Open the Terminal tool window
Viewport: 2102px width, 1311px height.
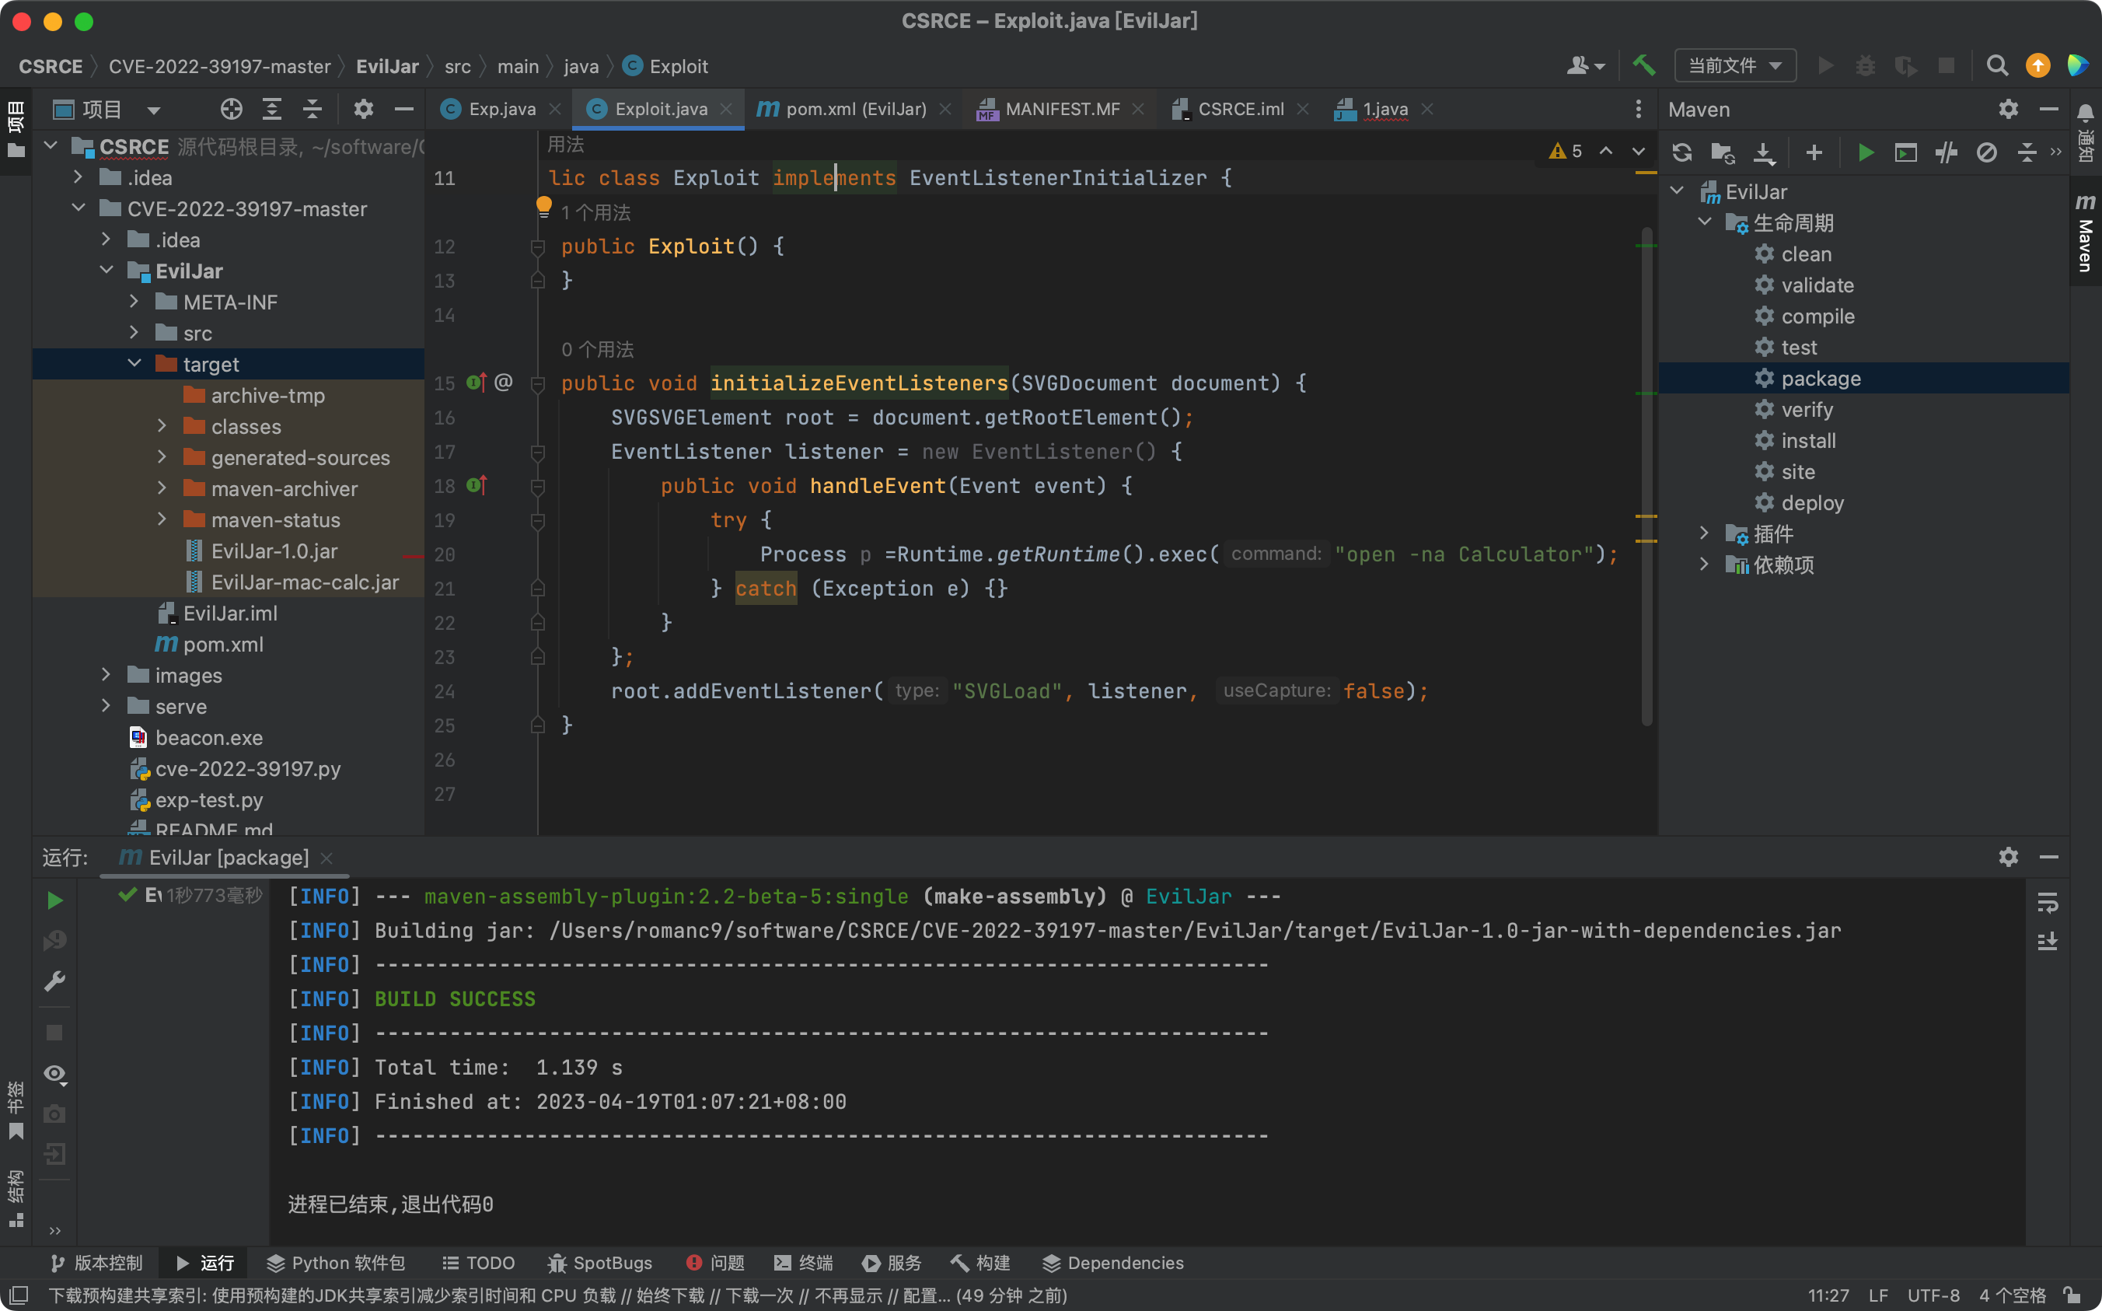[804, 1263]
